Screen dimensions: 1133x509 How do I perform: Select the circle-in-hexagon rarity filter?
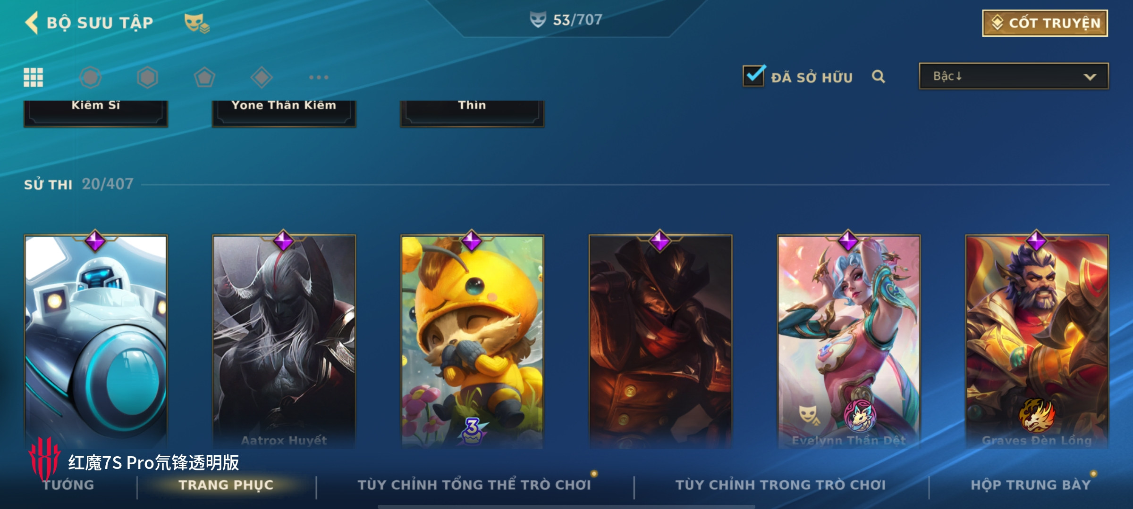91,77
